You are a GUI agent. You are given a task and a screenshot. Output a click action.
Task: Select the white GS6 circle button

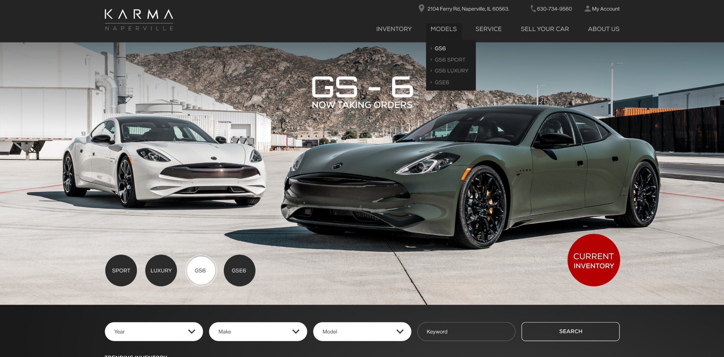[x=201, y=271]
